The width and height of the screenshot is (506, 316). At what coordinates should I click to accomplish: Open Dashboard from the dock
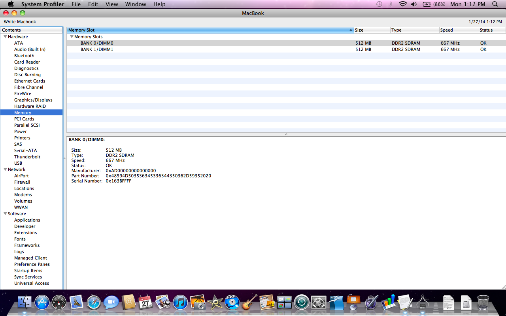59,303
